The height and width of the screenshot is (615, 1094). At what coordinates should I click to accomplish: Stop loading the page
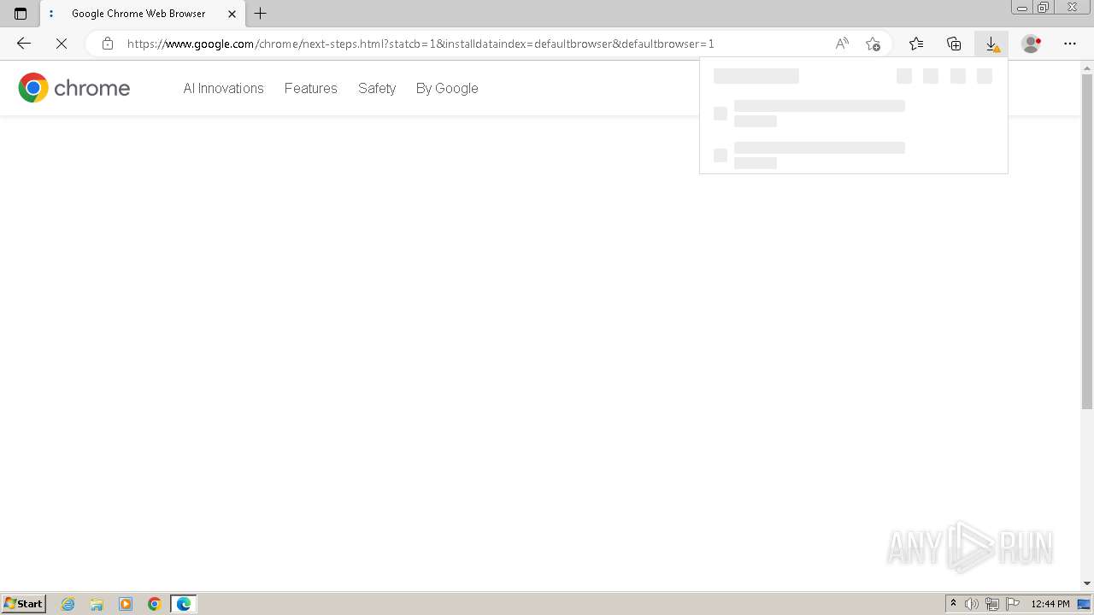coord(62,44)
